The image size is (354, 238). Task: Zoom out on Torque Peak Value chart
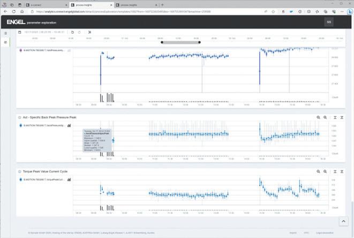point(325,172)
